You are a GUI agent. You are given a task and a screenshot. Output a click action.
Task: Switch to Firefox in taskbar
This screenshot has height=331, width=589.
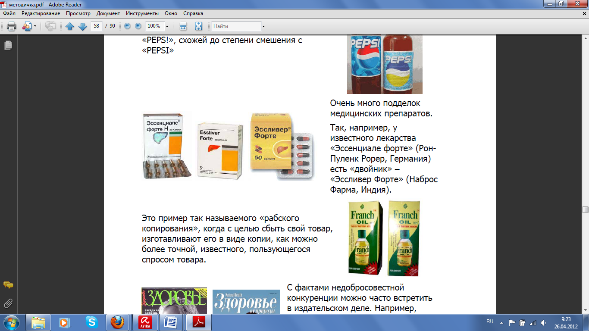118,322
